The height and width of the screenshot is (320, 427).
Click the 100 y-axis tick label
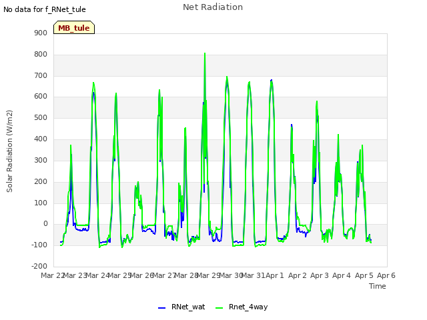click(x=41, y=203)
